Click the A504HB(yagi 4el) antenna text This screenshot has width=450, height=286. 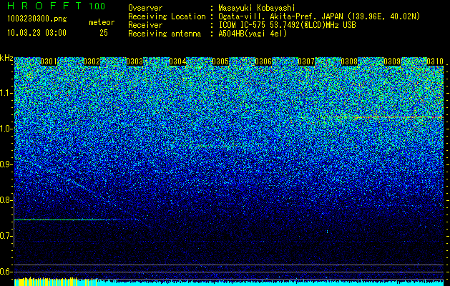pyautogui.click(x=253, y=34)
